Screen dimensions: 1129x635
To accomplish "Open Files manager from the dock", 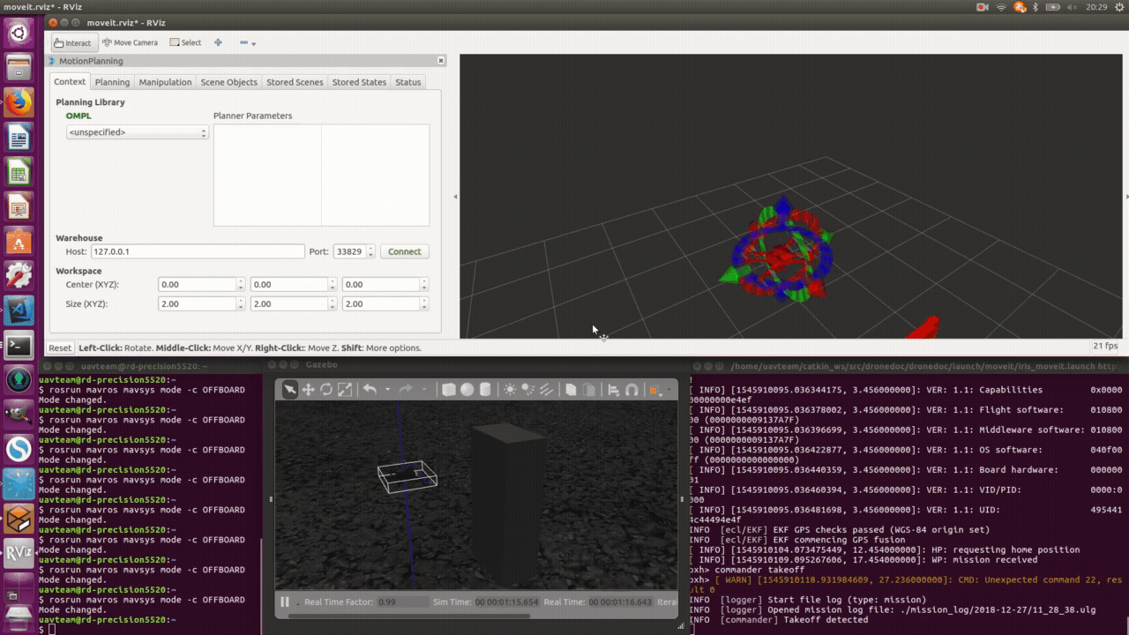I will (19, 68).
